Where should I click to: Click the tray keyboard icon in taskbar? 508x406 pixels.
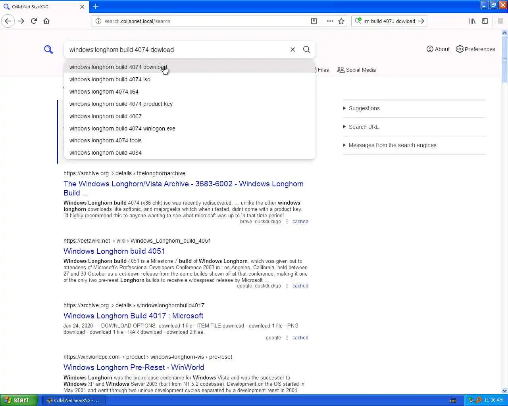click(453, 400)
